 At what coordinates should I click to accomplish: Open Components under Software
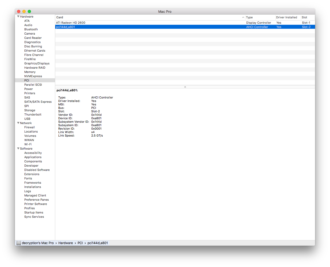click(33, 161)
